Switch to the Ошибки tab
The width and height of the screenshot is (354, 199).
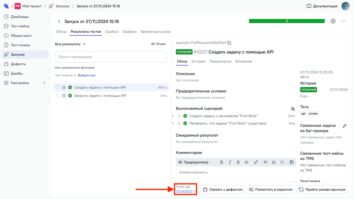112,32
